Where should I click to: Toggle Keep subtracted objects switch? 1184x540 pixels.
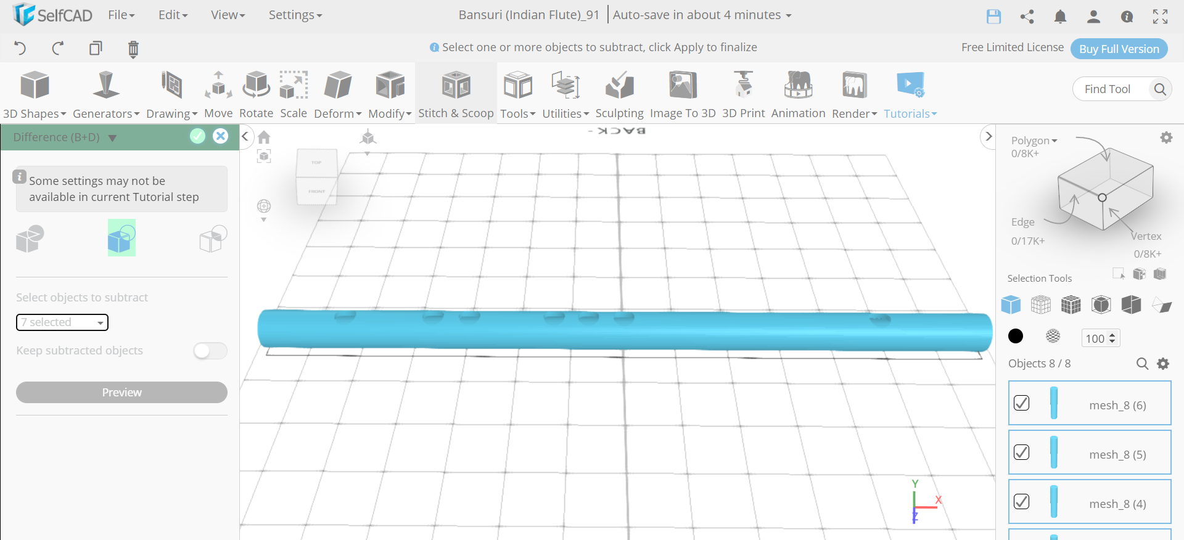click(210, 351)
